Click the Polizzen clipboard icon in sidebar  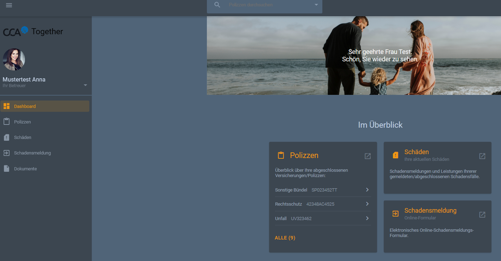point(6,122)
